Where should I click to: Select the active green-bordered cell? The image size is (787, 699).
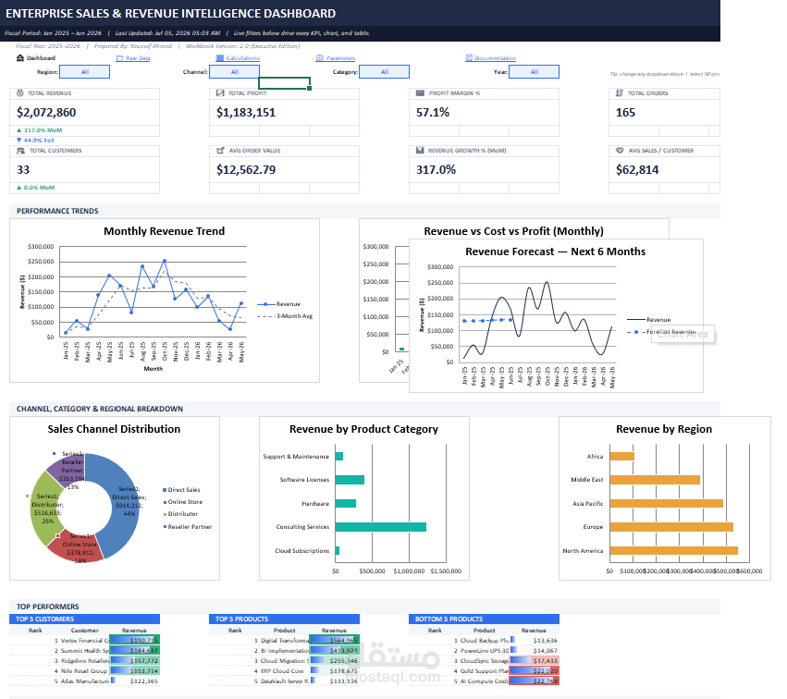pyautogui.click(x=285, y=83)
